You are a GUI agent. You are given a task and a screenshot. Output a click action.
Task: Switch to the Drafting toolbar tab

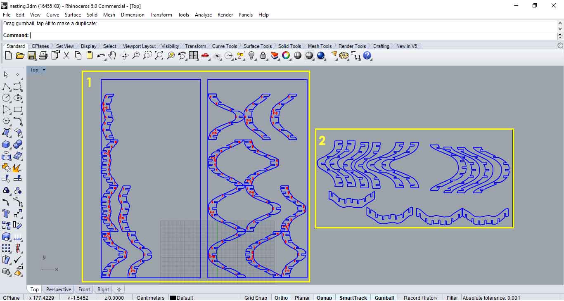[x=381, y=46]
